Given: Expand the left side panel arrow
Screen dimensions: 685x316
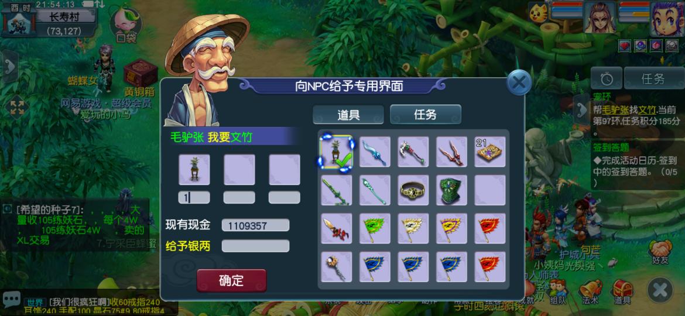Looking at the screenshot, I should click(9, 66).
